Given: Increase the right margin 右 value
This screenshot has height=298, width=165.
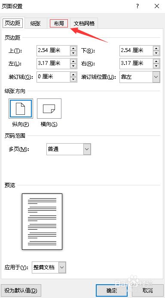Looking at the screenshot, I should click(x=156, y=61).
